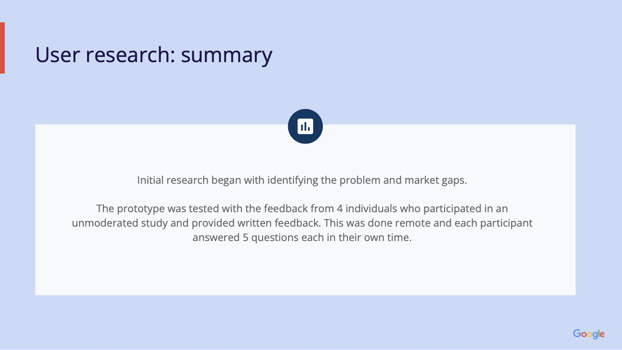Click the capital 'G' of the Google logo
The height and width of the screenshot is (350, 622).
(578, 333)
